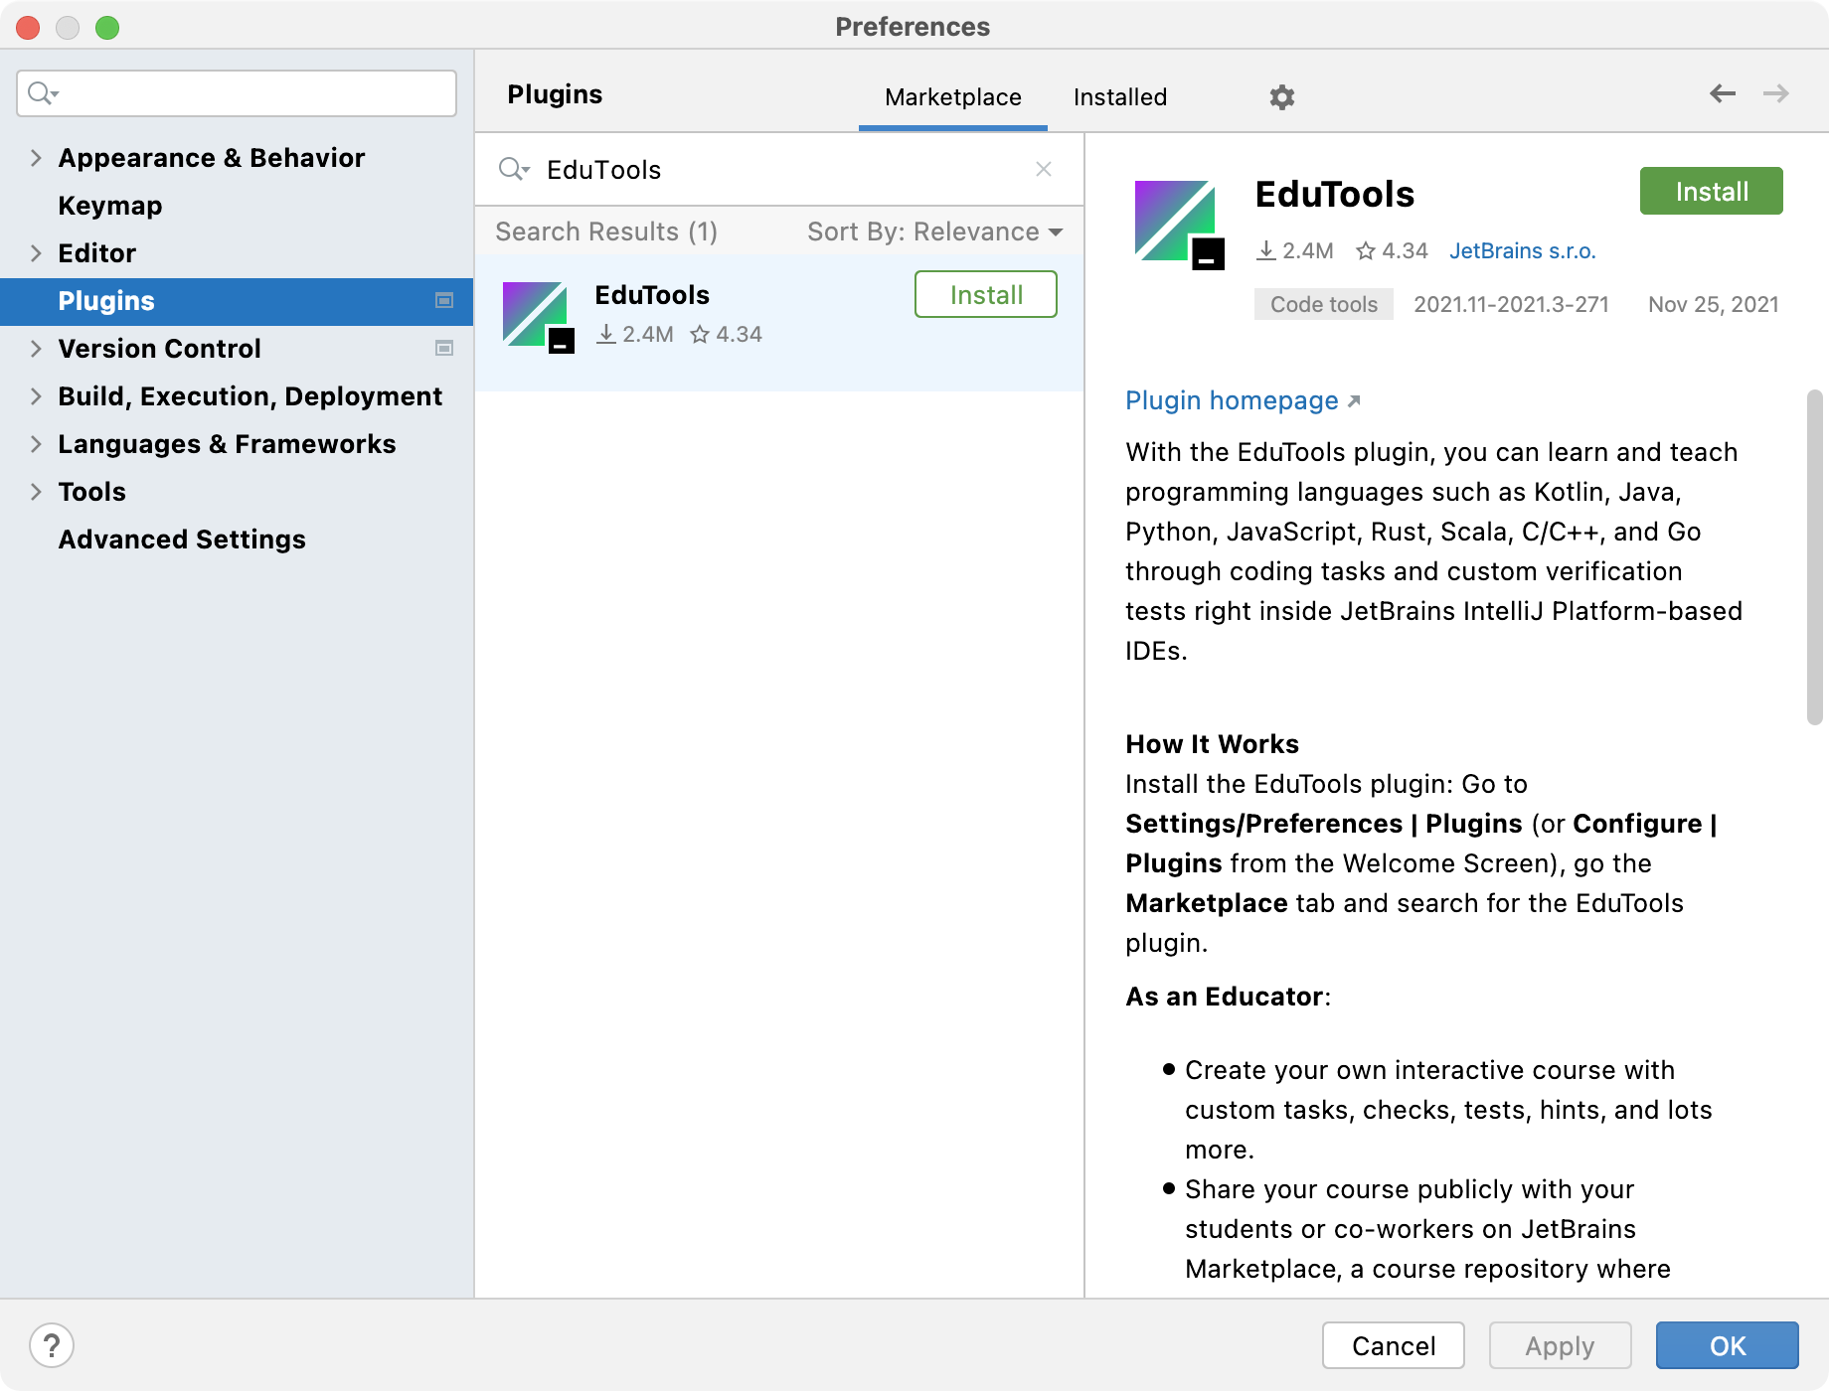Expand the Tools settings section
The image size is (1829, 1391).
(36, 492)
